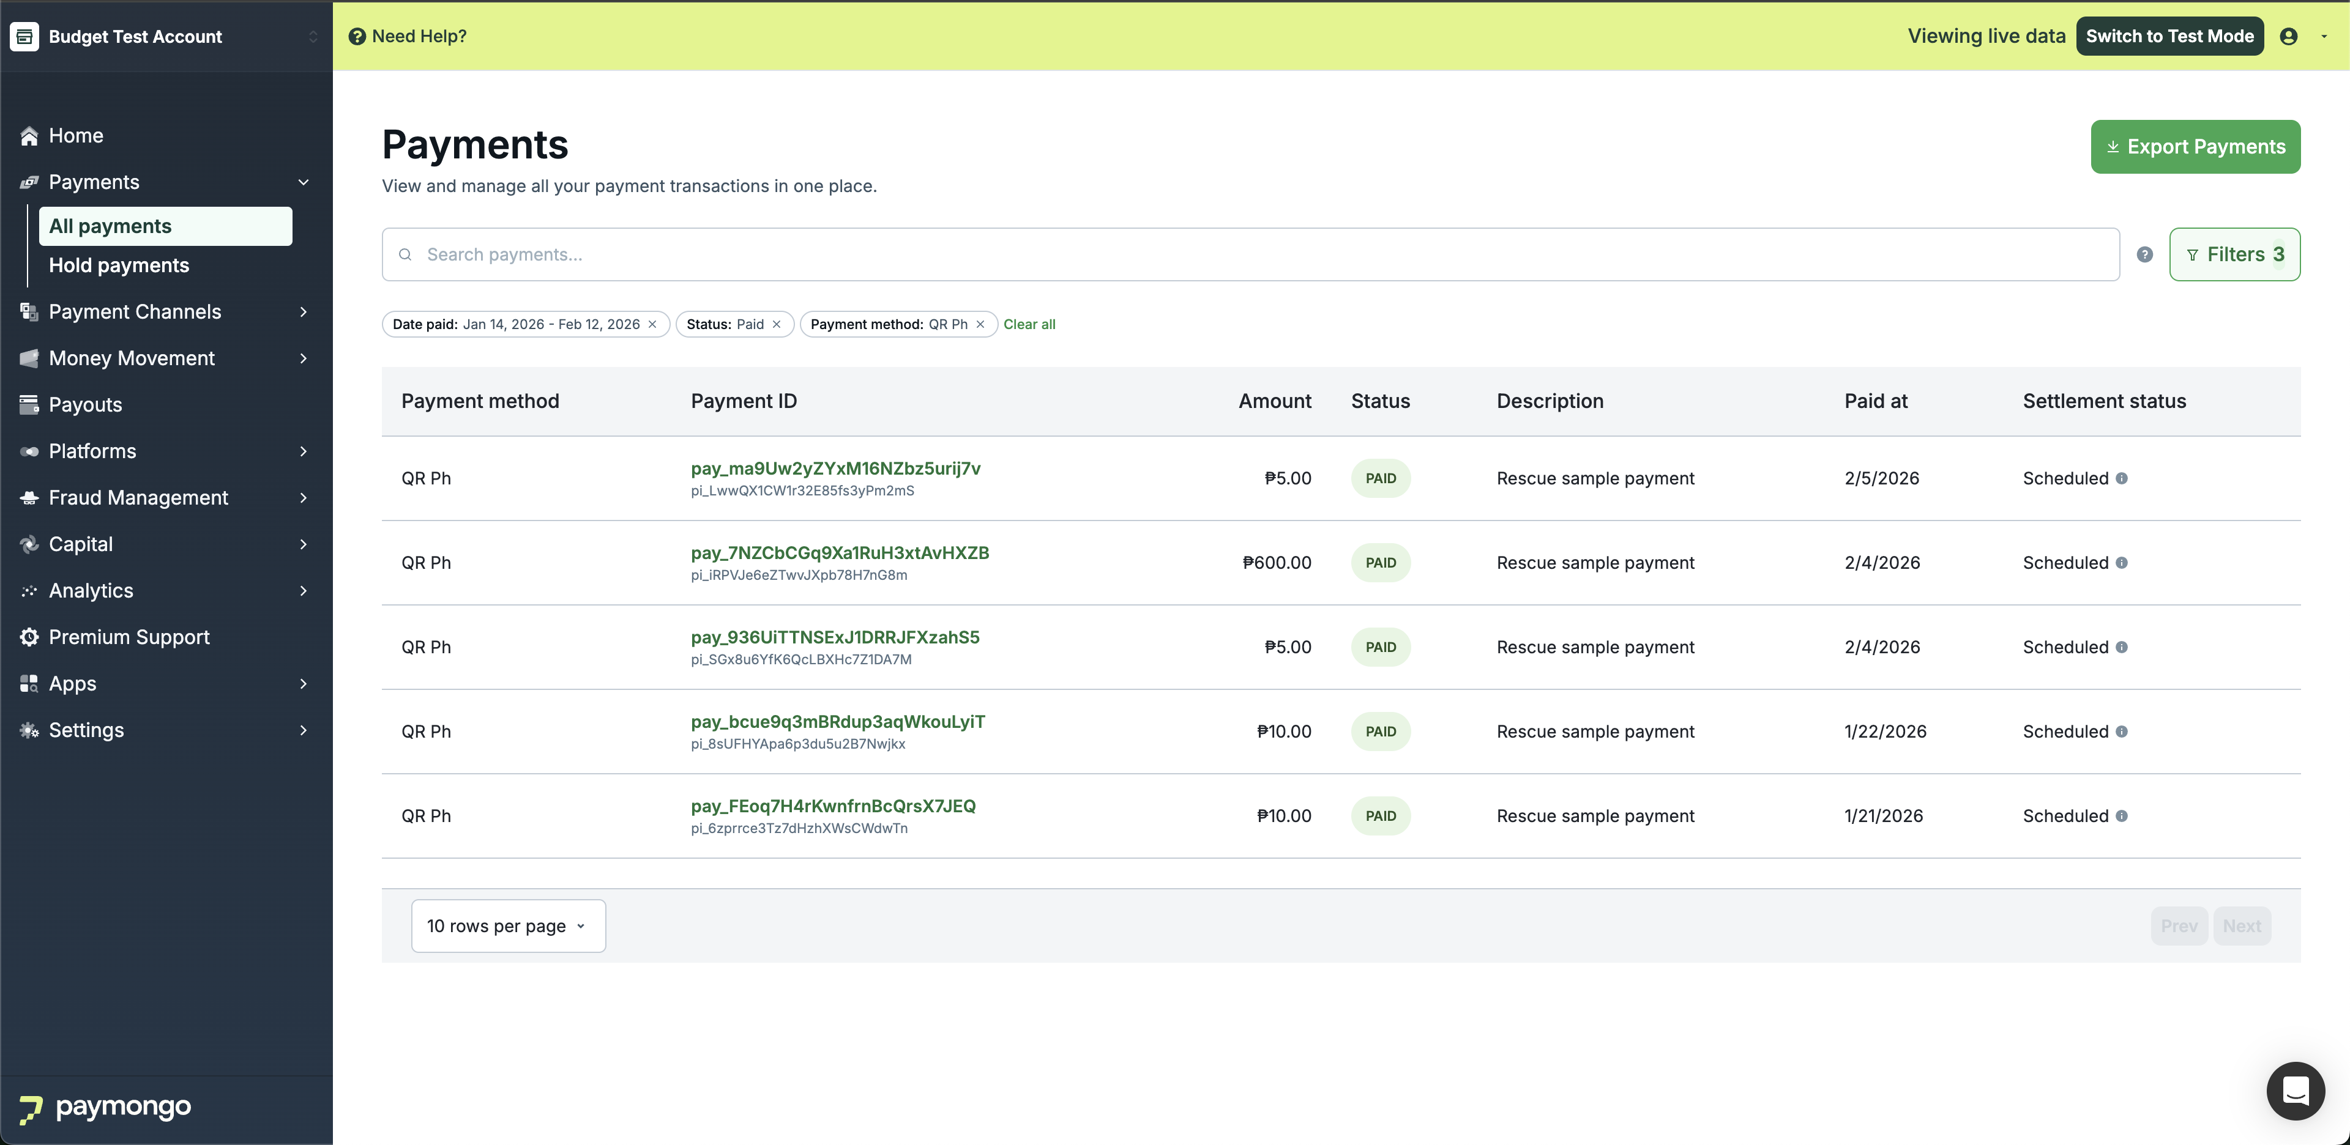
Task: Switch to Test Mode
Action: (x=2169, y=37)
